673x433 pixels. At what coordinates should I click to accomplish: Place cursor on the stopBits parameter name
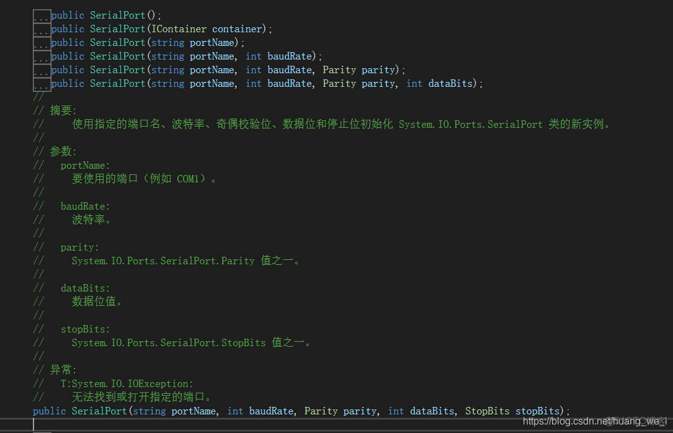[538, 411]
